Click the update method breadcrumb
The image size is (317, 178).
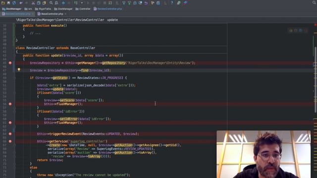pos(112,20)
